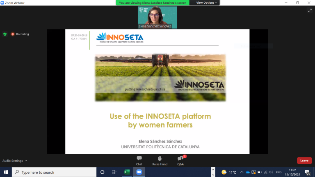Open the Chat panel
Screen dimensions: 315x177
pos(139,160)
